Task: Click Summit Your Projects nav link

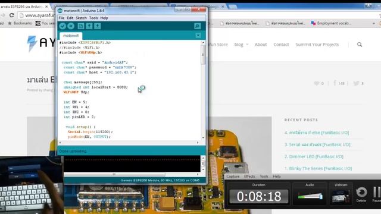Action: click(317, 45)
